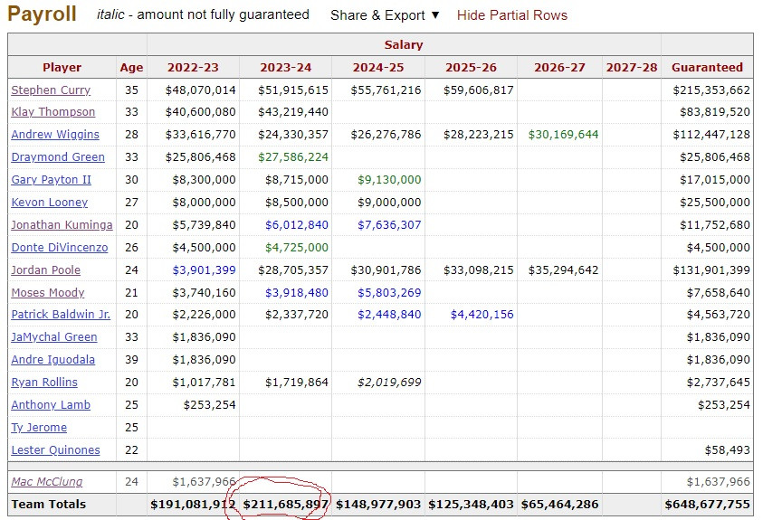The width and height of the screenshot is (763, 520).
Task: Sort by 2022-23 salary column
Action: pos(193,67)
